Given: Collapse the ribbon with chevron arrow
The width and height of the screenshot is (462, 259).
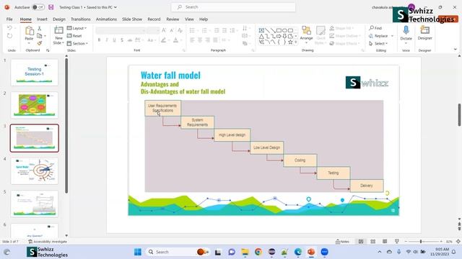Looking at the screenshot, I should [456, 50].
